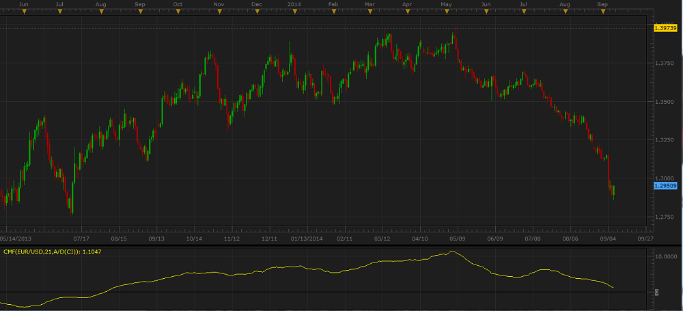Image resolution: width=683 pixels, height=311 pixels.
Task: Select the yellow 1.39739 price tag
Action: pyautogui.click(x=665, y=28)
